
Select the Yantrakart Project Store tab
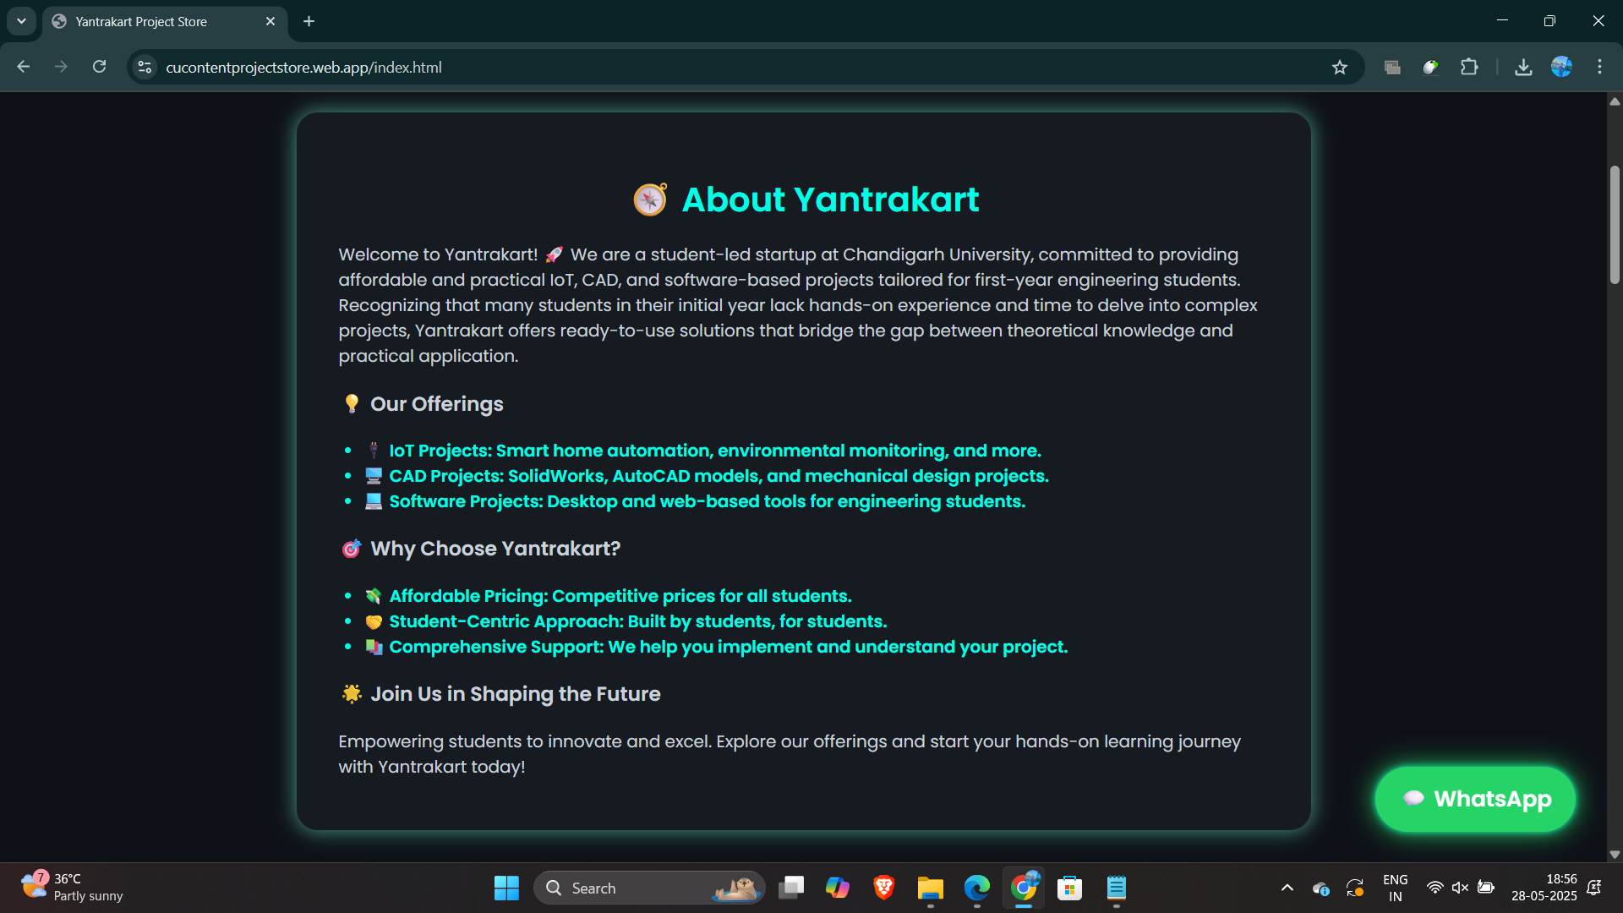click(x=152, y=21)
